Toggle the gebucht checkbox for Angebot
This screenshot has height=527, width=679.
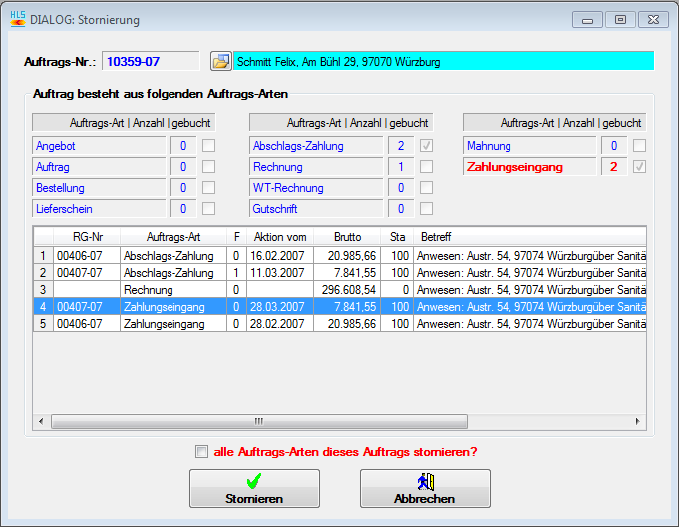click(209, 146)
